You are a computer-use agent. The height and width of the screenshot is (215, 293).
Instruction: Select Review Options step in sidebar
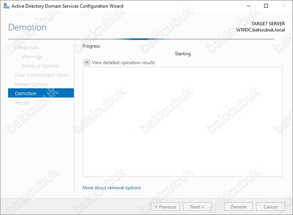pos(32,84)
